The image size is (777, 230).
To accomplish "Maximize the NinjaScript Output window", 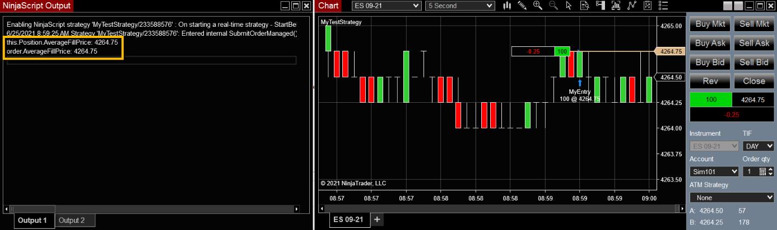I will [x=296, y=6].
